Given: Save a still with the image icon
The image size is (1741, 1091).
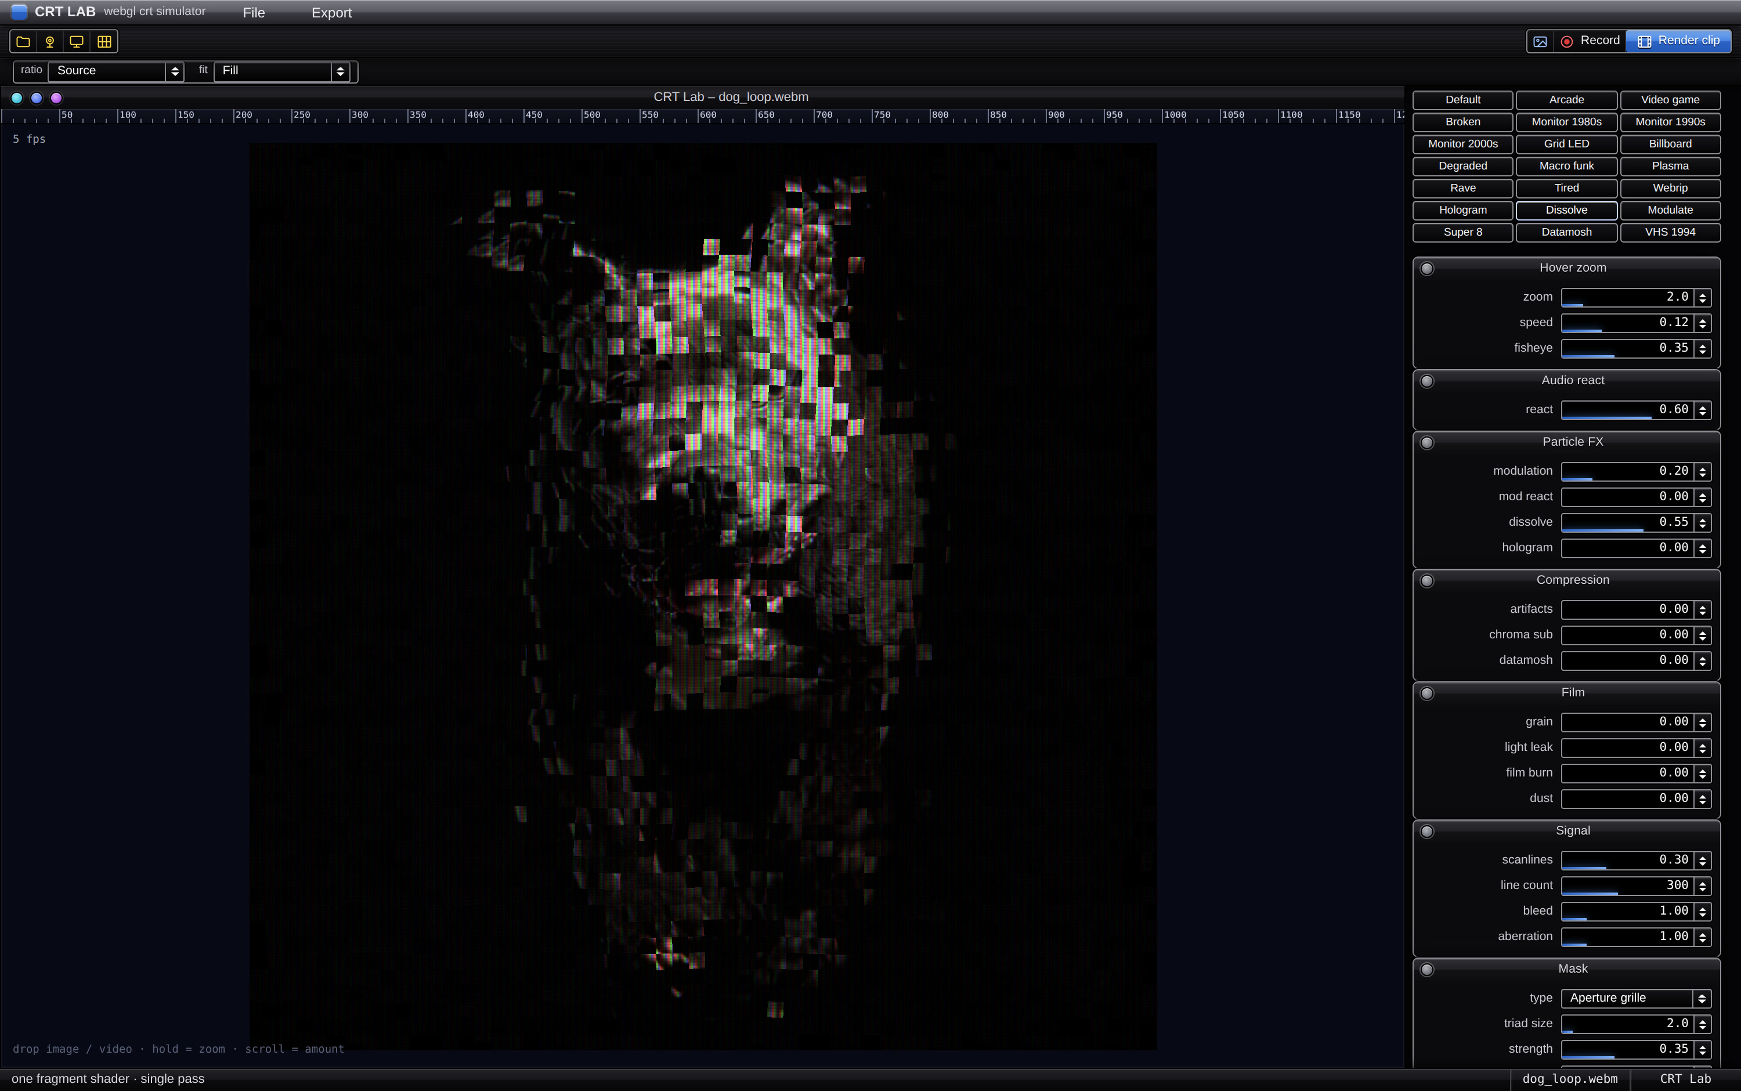Looking at the screenshot, I should (x=1540, y=41).
